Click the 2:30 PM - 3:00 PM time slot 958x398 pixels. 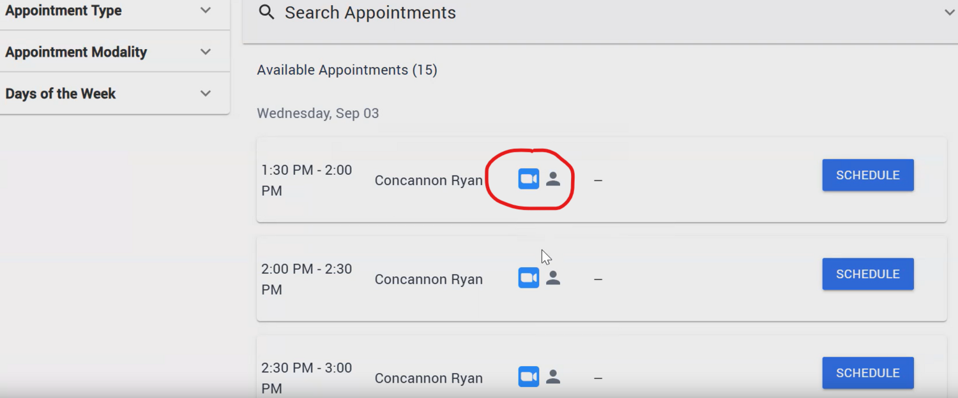pyautogui.click(x=307, y=378)
